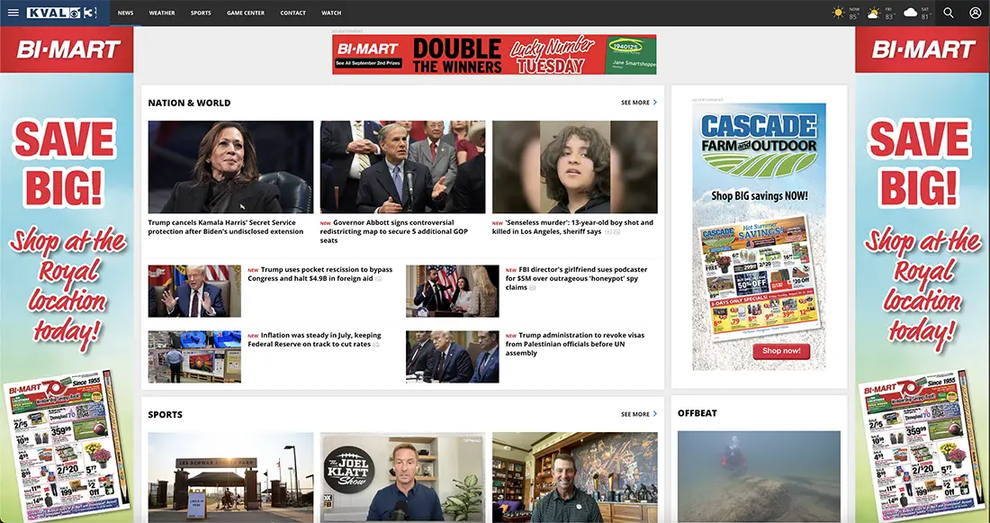This screenshot has width=990, height=523.
Task: Open the Offbeat section heading
Action: coord(697,413)
